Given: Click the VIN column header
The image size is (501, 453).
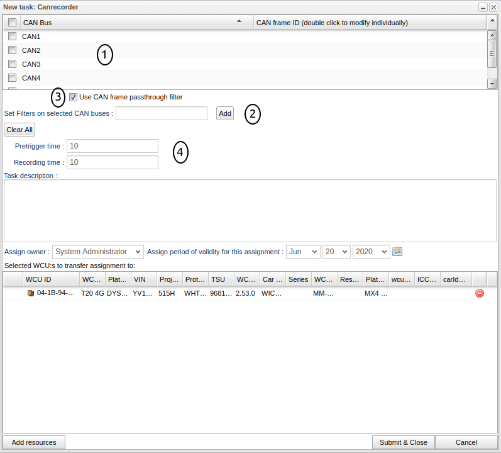Looking at the screenshot, I should [143, 279].
